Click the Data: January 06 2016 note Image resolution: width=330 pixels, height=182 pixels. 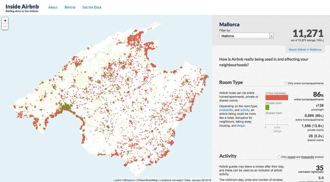click(x=197, y=180)
